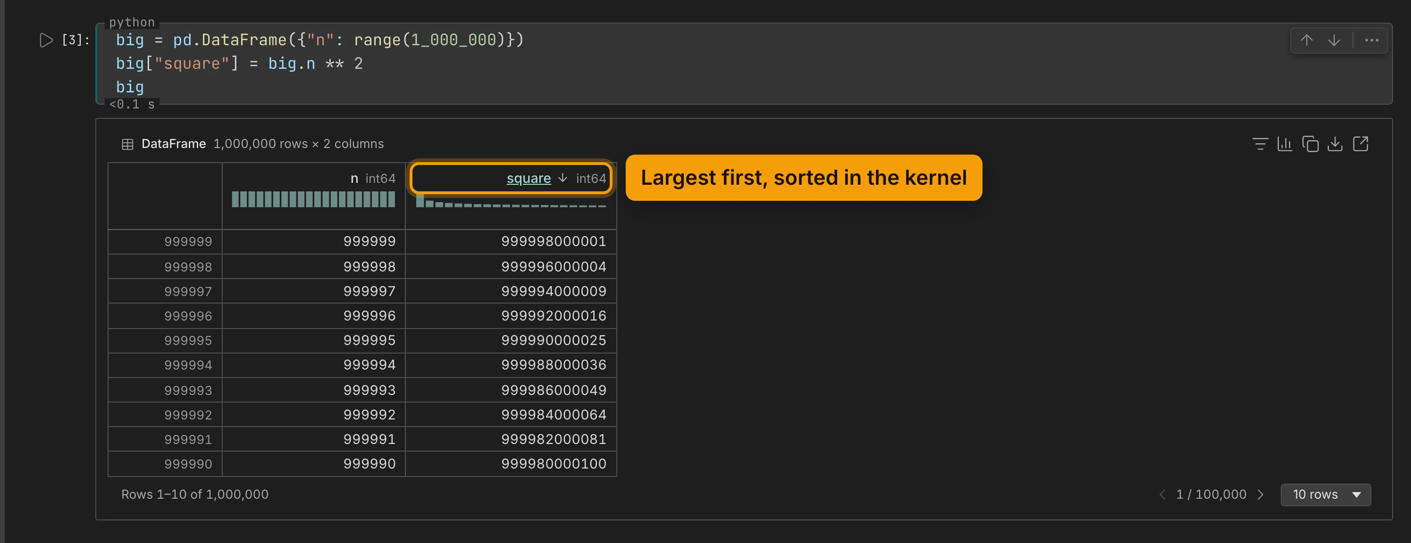
Task: Click the n column header
Action: click(354, 179)
